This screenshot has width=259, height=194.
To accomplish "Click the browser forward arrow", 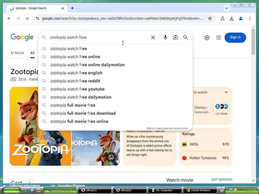I will 18,18.
